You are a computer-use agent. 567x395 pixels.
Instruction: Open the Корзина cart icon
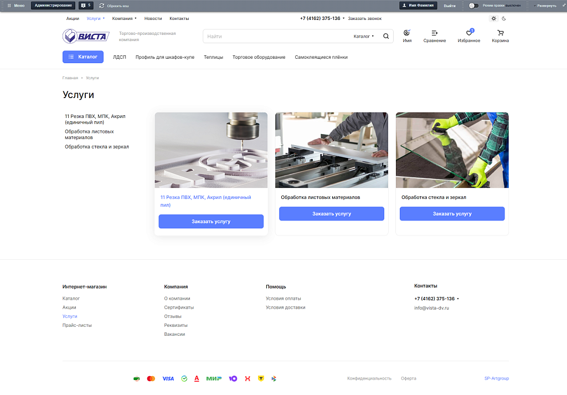pos(500,33)
